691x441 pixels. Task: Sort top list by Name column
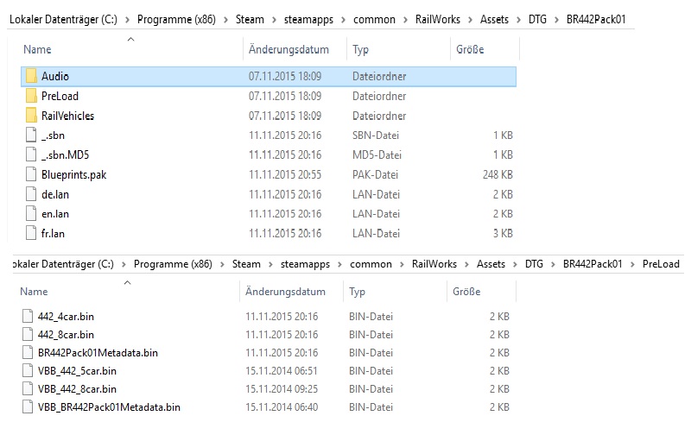pyautogui.click(x=37, y=49)
